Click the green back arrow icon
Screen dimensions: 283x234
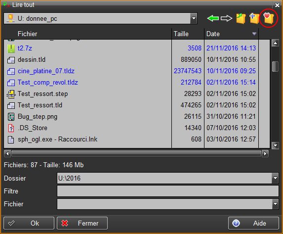coord(213,18)
